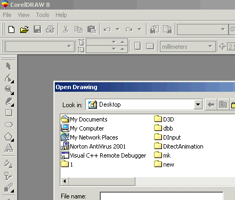Screen dimensions: 235x200
Task: Select My Documents in file list
Action: pos(84,119)
